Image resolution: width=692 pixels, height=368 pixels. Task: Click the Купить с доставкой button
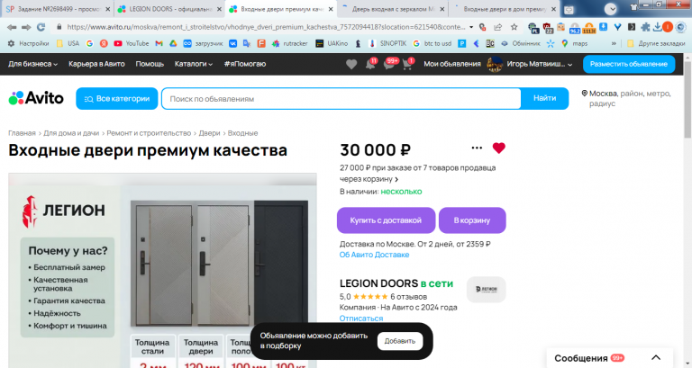point(386,220)
